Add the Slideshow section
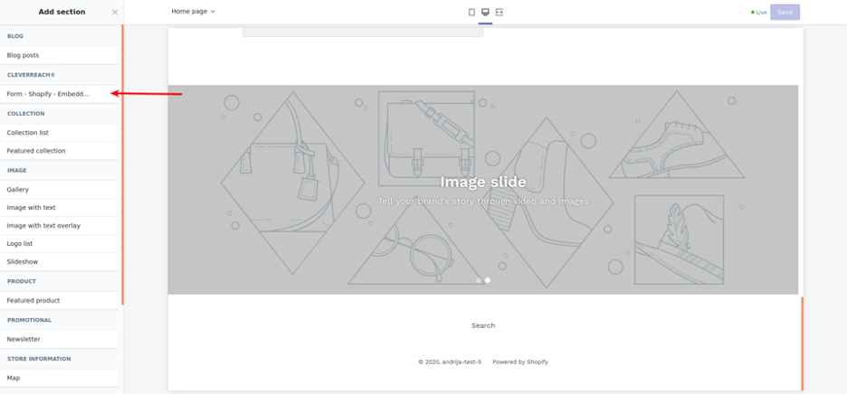Screen dimensions: 847x394 (60, 262)
